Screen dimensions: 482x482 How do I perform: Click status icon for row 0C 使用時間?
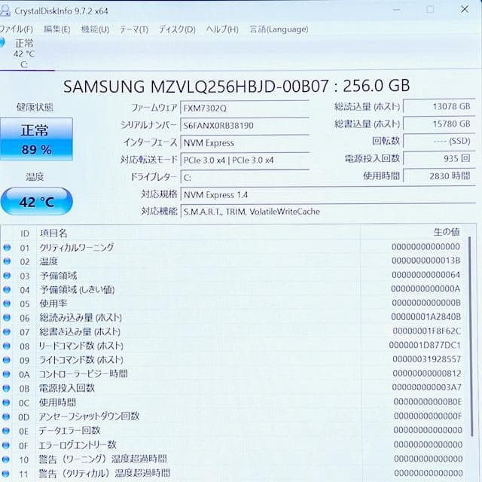pyautogui.click(x=7, y=402)
